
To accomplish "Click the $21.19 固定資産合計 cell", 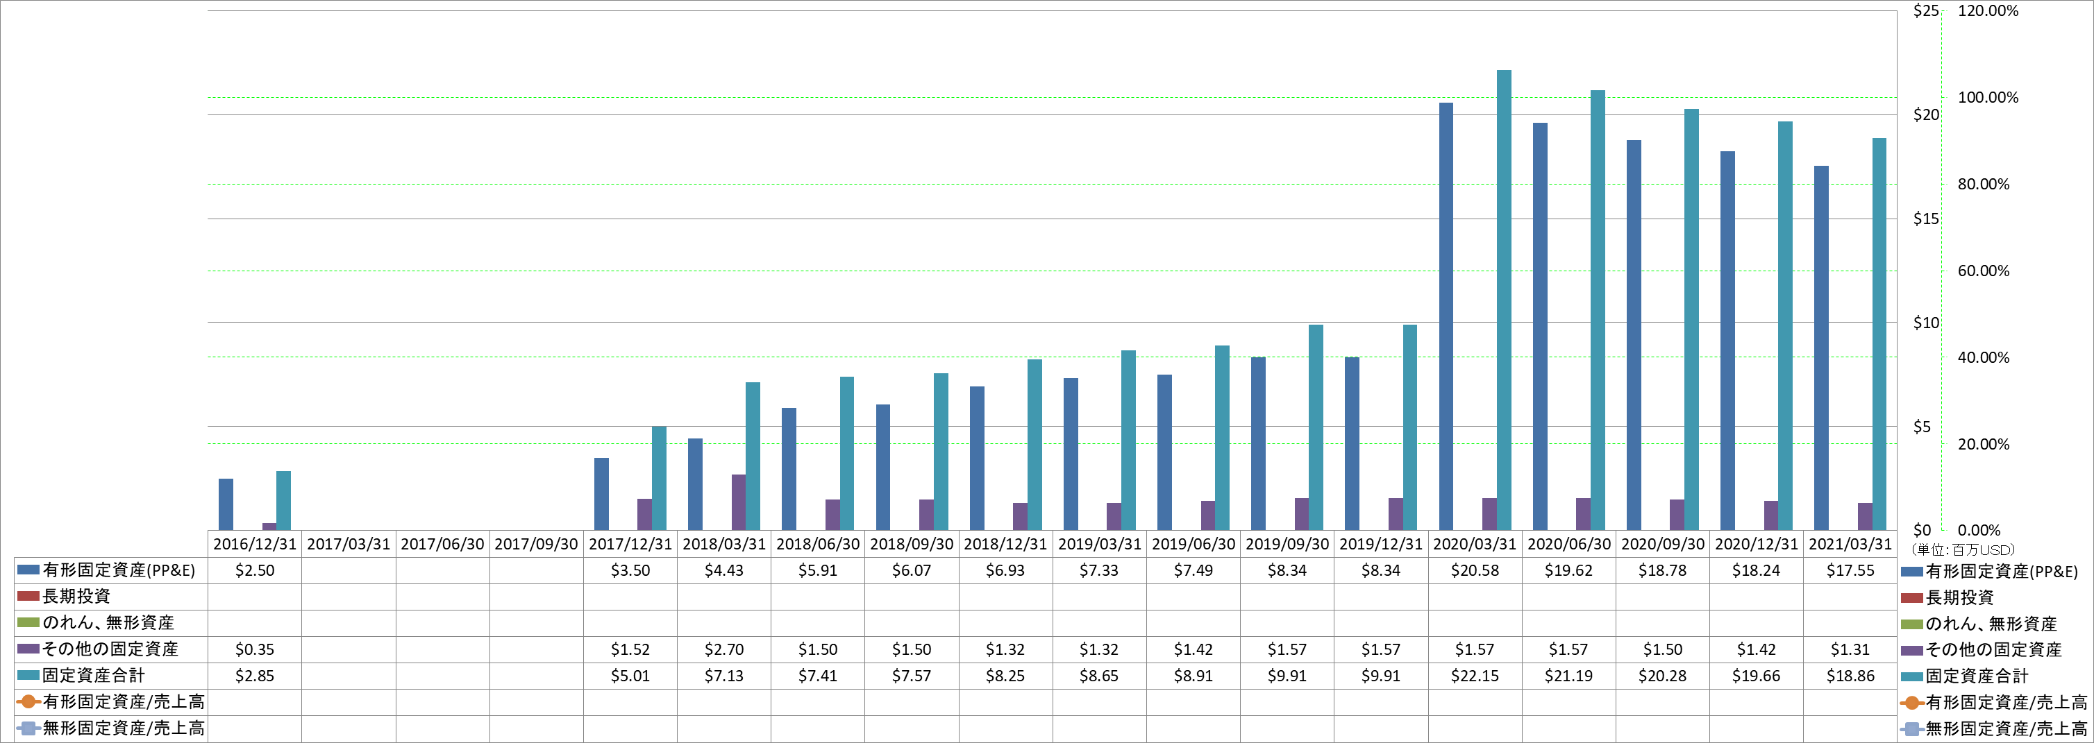I will tap(1568, 676).
